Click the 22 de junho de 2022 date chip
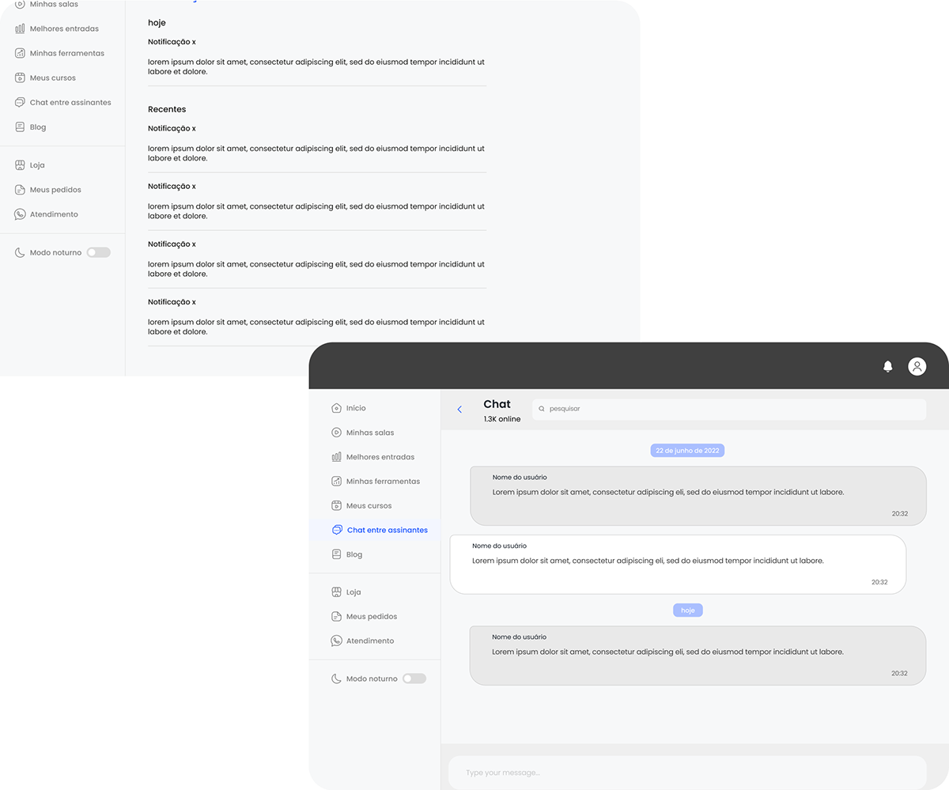 click(x=687, y=451)
